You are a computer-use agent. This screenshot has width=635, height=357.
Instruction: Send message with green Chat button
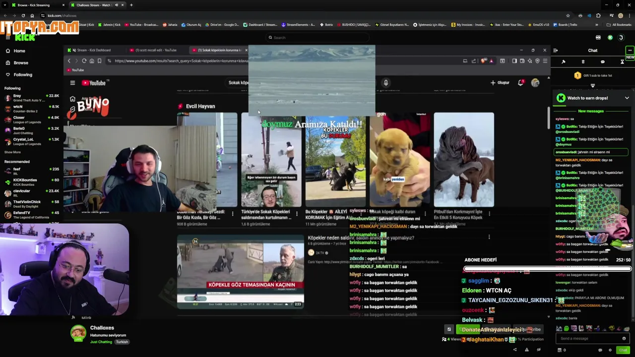[623, 350]
